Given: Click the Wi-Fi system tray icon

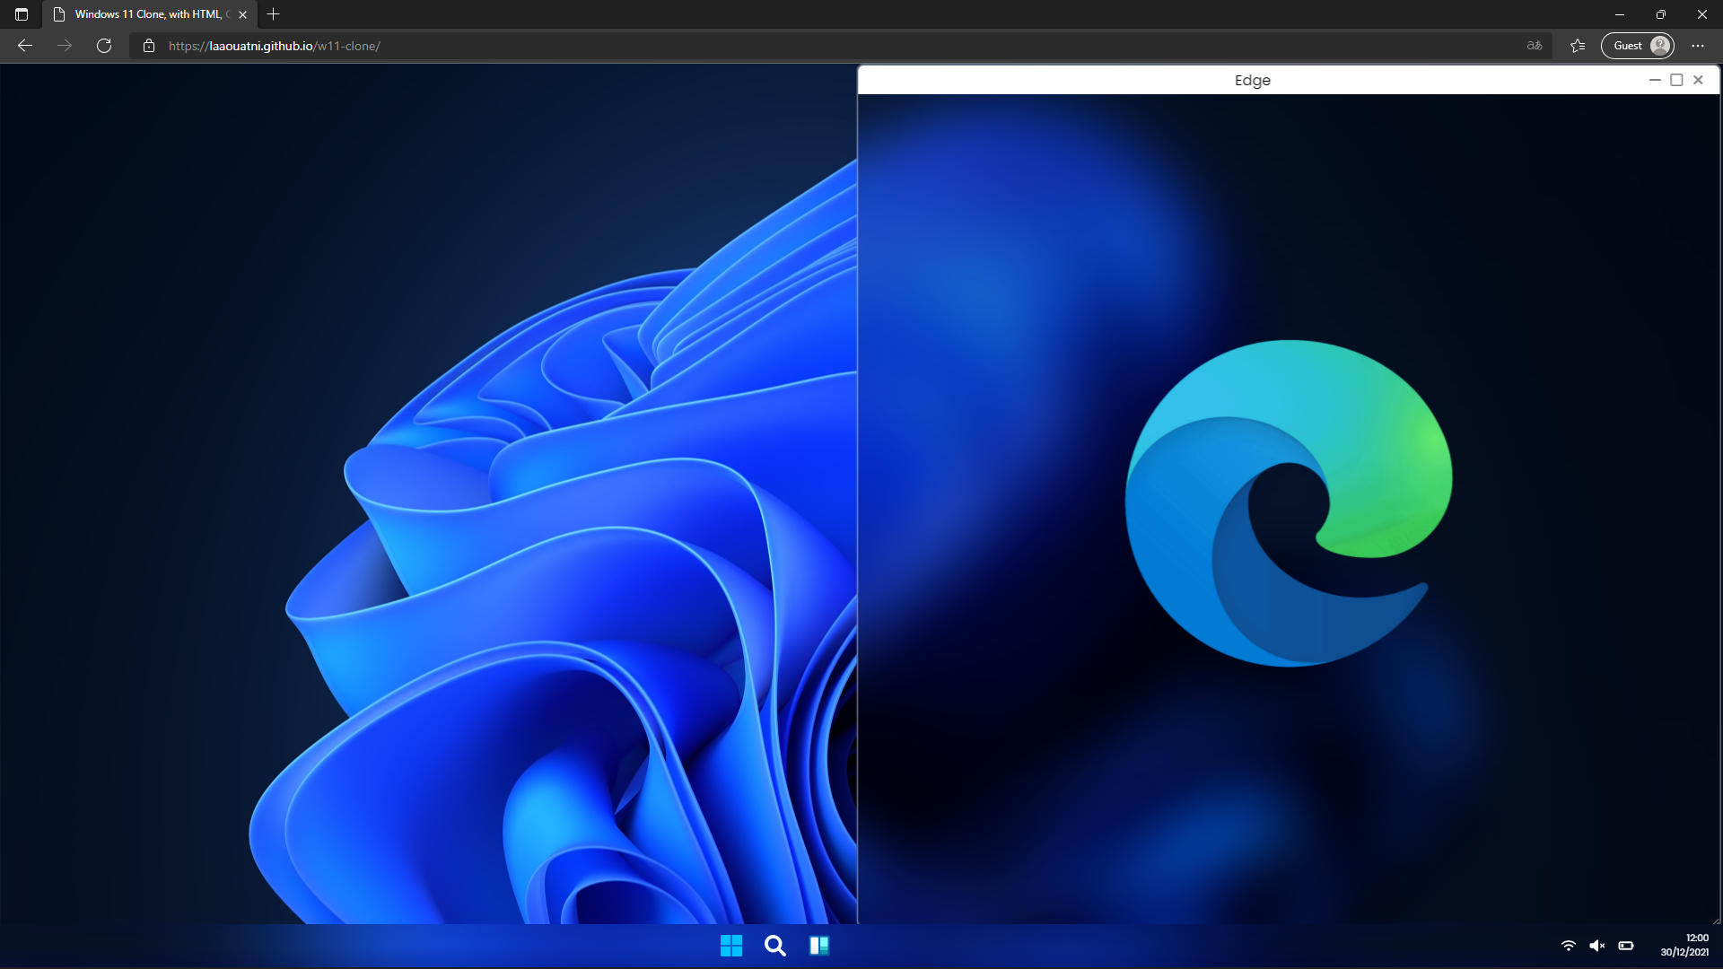Looking at the screenshot, I should tap(1568, 946).
